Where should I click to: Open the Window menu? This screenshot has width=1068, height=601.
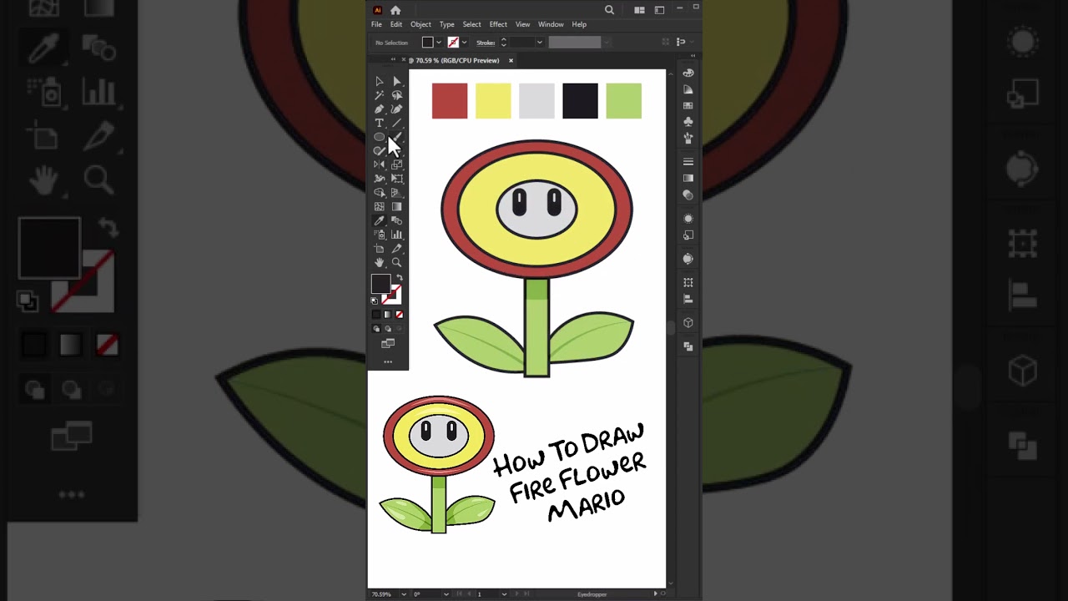pos(551,24)
